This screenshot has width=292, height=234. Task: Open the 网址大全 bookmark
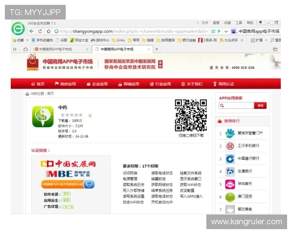point(79,40)
